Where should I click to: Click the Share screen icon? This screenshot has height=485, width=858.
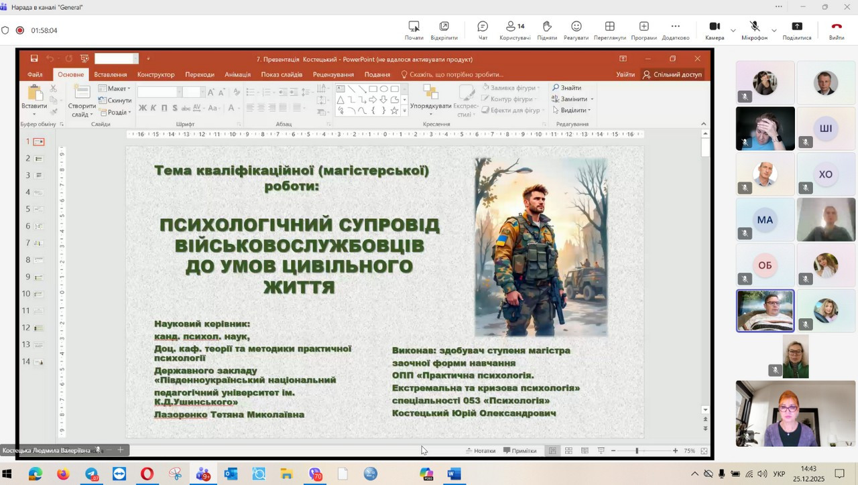point(796,29)
